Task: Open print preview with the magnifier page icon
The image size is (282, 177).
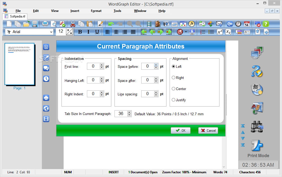Action: [x=54, y=24]
